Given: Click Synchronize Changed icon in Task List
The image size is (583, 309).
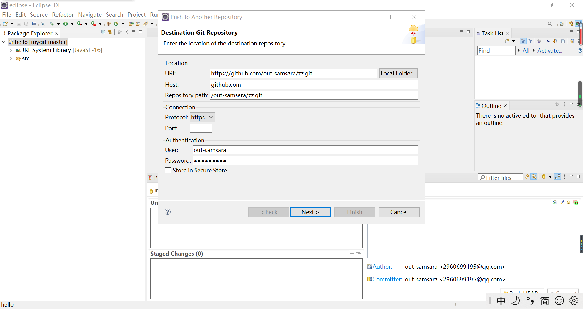Looking at the screenshot, I should tap(572, 41).
